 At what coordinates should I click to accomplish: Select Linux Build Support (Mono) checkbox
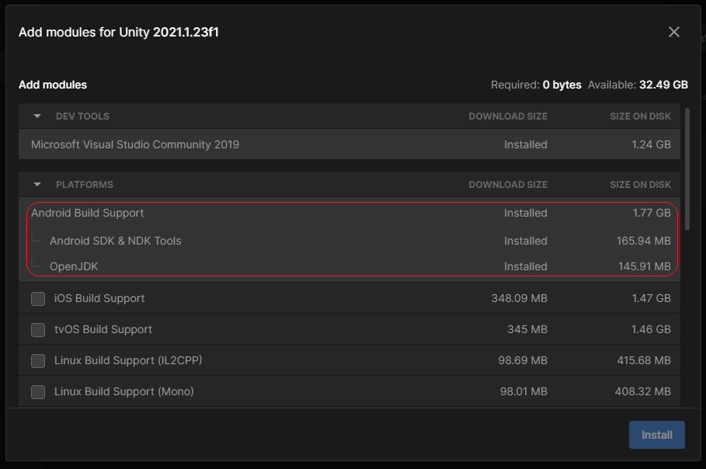coord(38,391)
